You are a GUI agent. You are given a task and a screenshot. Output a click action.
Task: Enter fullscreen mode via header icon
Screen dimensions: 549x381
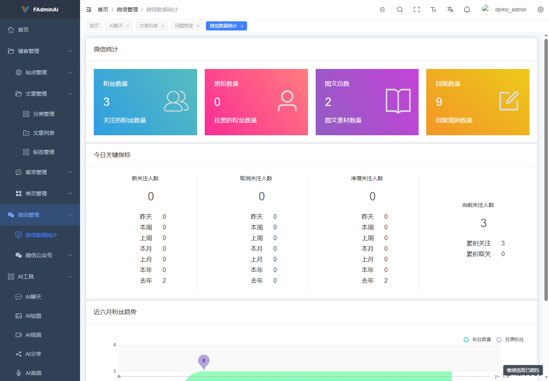coord(417,10)
